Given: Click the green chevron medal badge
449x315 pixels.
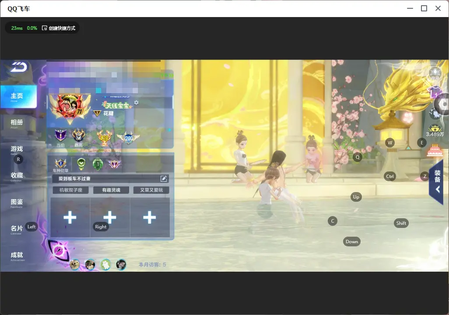Looking at the screenshot, I should pyautogui.click(x=81, y=164).
